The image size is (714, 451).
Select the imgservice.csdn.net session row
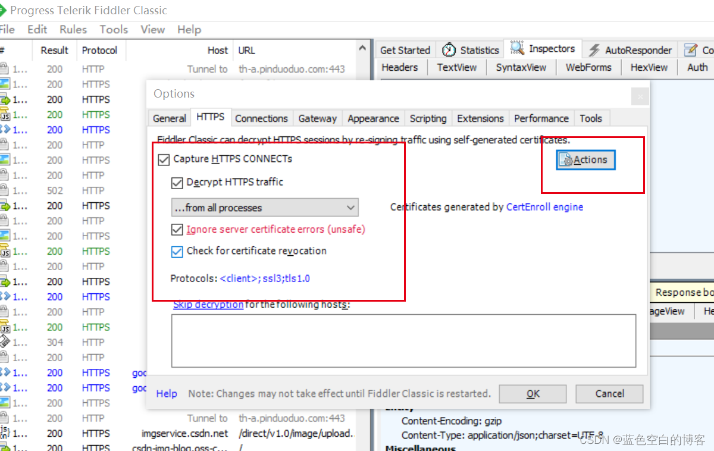click(178, 433)
